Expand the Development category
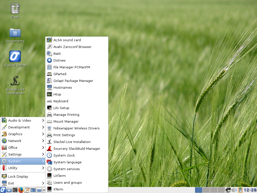Viewport: 257px width, 193px height. tap(23, 127)
